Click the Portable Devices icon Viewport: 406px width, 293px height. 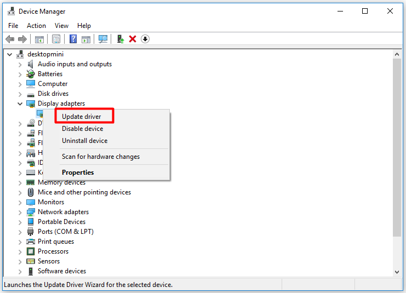[x=31, y=222]
